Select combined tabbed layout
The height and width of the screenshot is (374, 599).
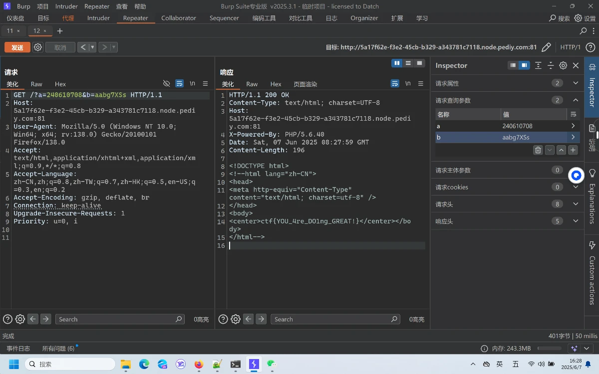pyautogui.click(x=420, y=63)
